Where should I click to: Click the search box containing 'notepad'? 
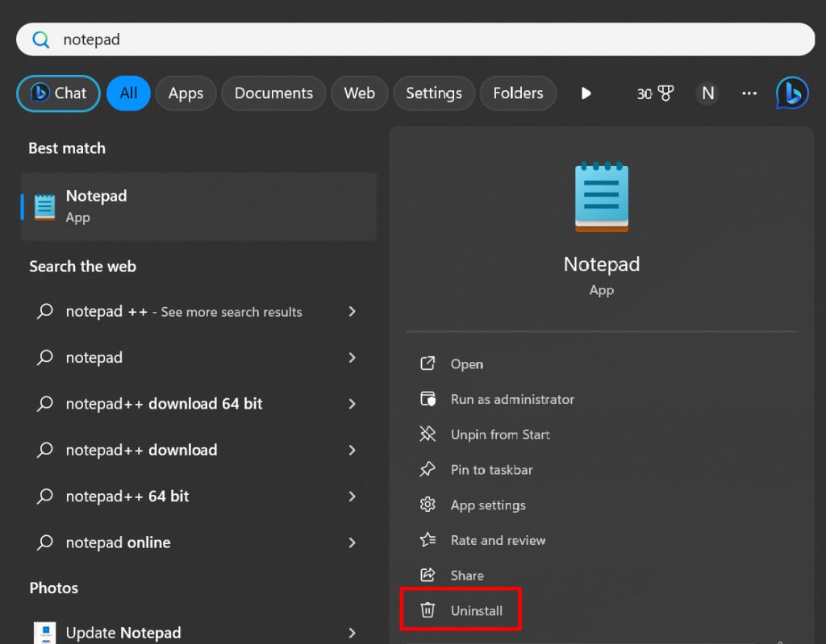415,39
